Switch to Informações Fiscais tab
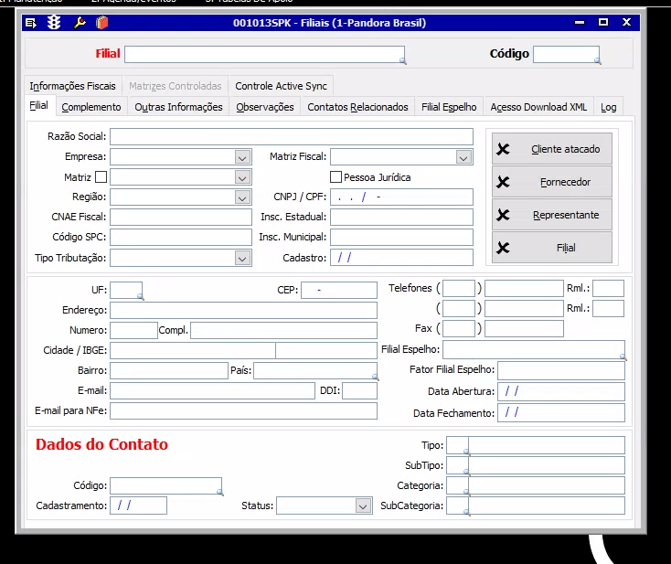671x564 pixels. [72, 86]
